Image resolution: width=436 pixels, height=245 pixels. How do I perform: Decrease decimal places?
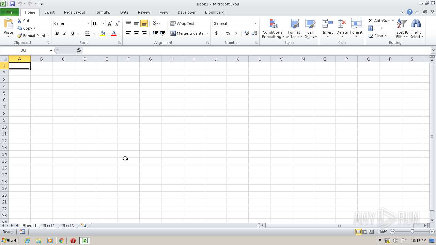coord(254,33)
